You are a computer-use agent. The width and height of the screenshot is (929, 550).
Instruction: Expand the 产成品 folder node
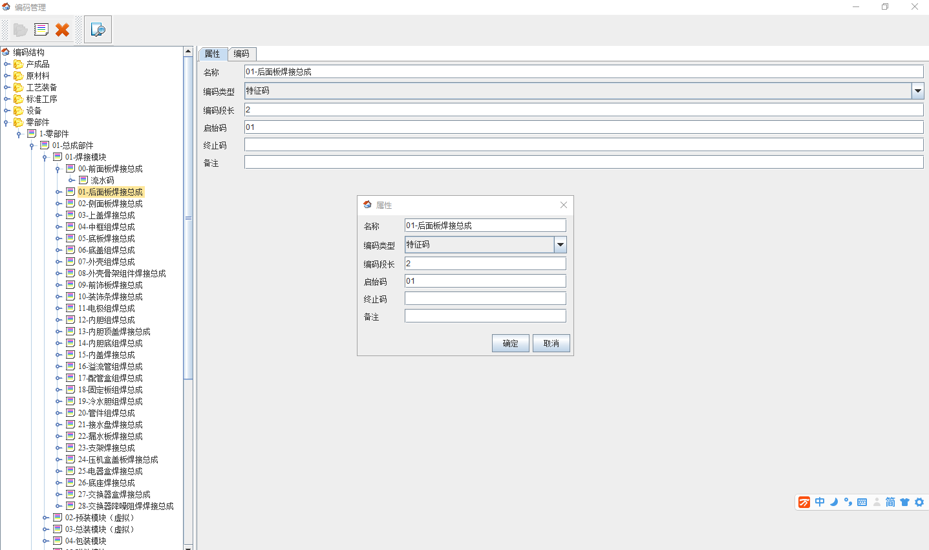coord(6,64)
